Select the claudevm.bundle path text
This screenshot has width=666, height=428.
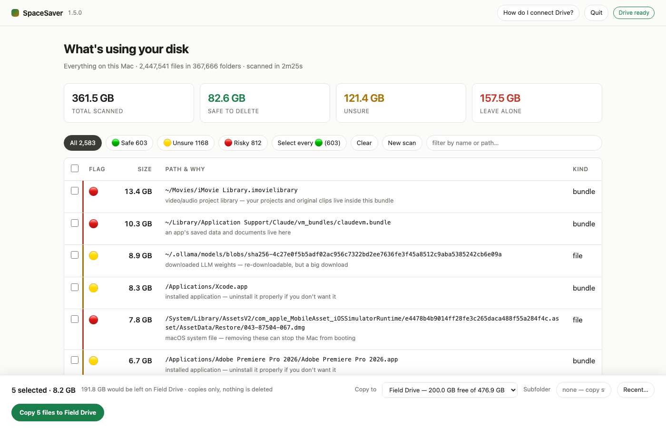[x=278, y=223]
